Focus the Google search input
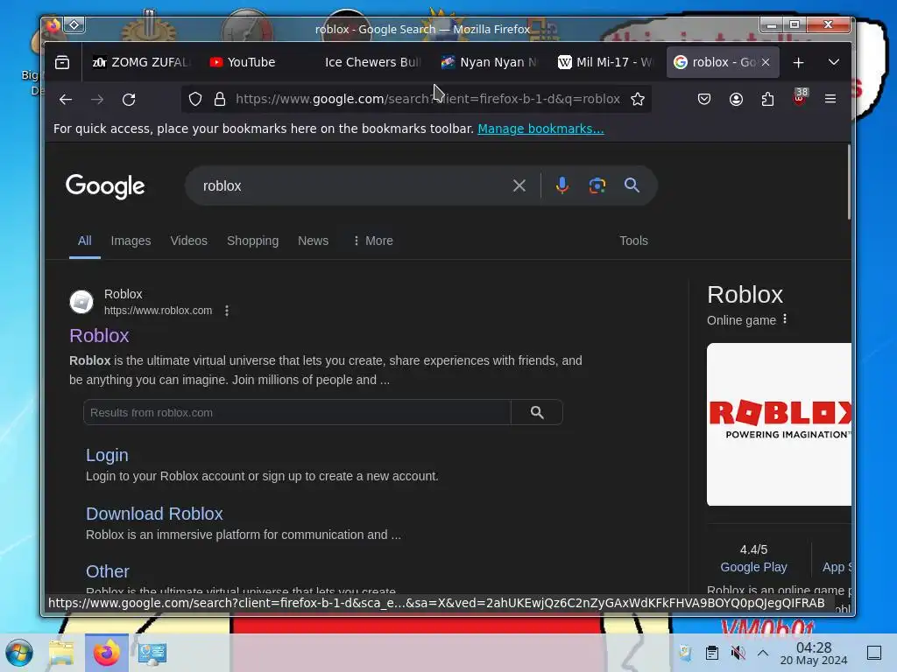The width and height of the screenshot is (897, 672). pyautogui.click(x=349, y=185)
